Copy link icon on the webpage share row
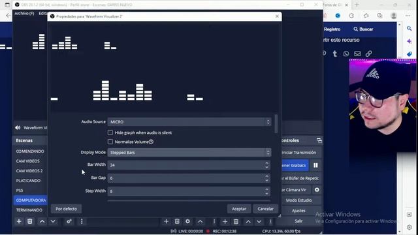 coord(368,54)
